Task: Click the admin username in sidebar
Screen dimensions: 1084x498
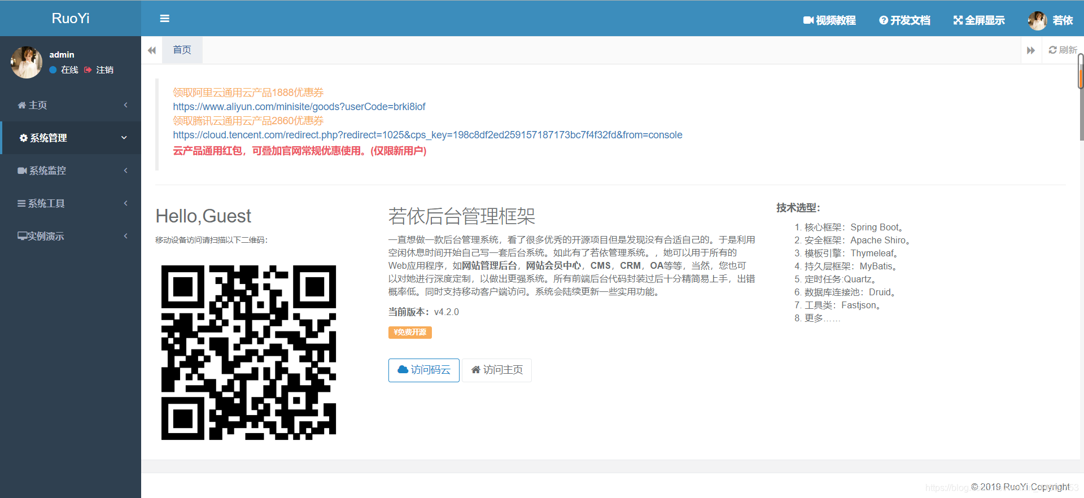Action: pyautogui.click(x=62, y=55)
